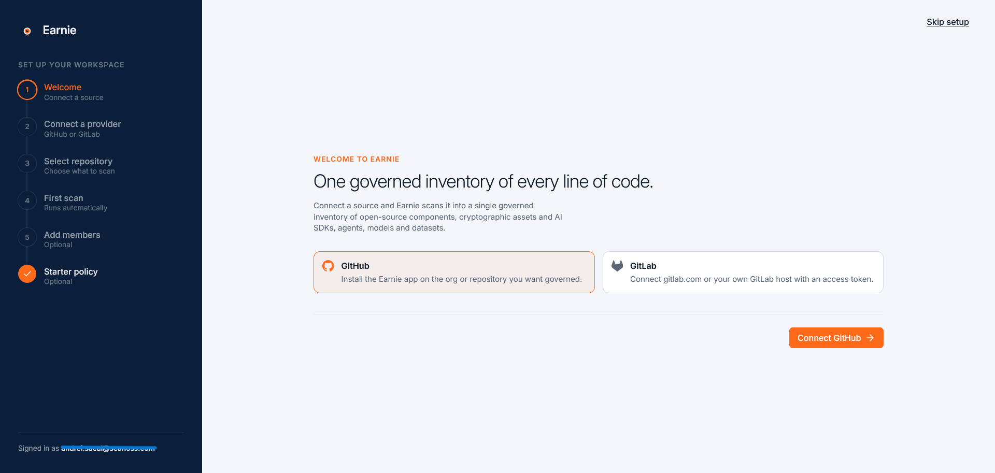Click the signed-in email address
The image size is (995, 473).
click(x=109, y=448)
